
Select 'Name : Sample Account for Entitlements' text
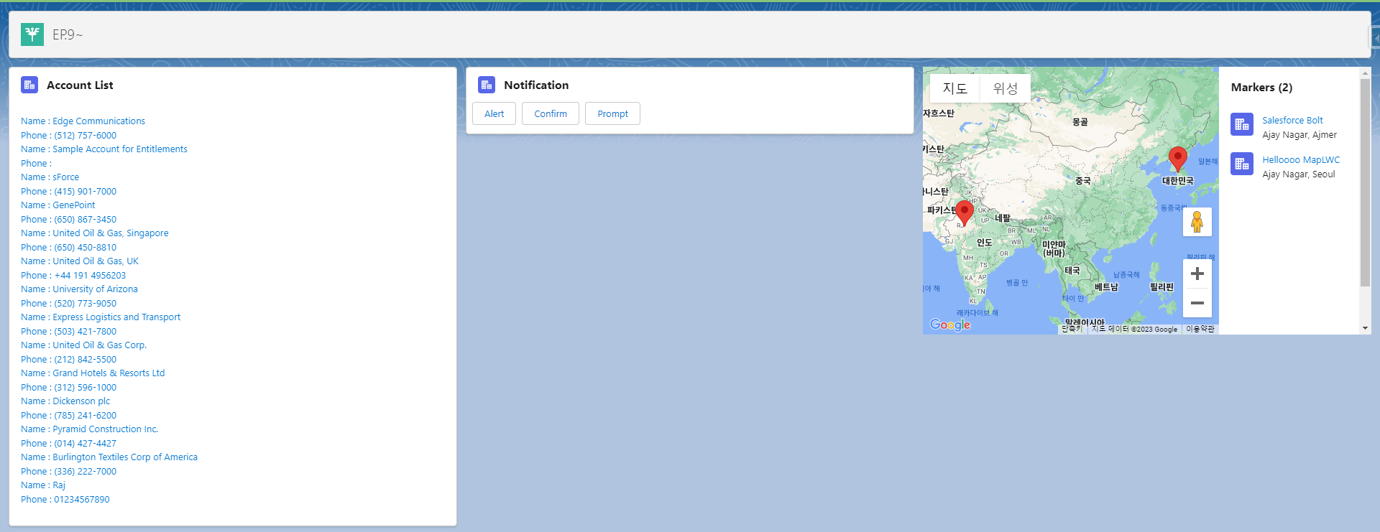[104, 149]
